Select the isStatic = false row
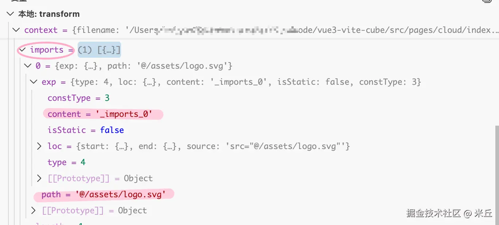The width and height of the screenshot is (499, 225). click(x=86, y=130)
